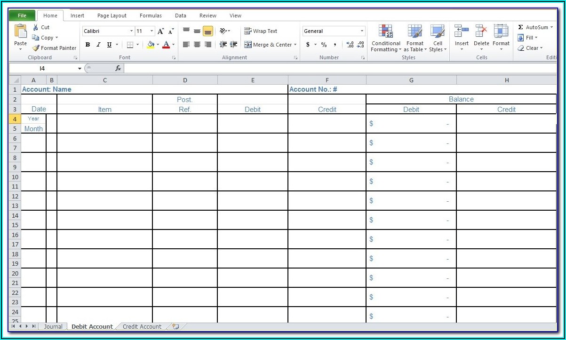
Task: Click the Conditional Formatting icon
Action: click(385, 32)
